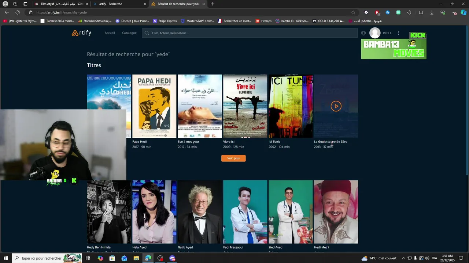Open the browser essentials heart icon
The height and width of the screenshot is (263, 469).
point(443,12)
